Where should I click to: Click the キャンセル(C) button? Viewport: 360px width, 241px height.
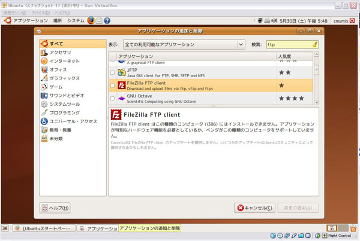pos(254,208)
